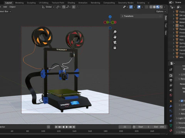Toggle the lock camera to view icon
185x138 pixels.
point(115,48)
